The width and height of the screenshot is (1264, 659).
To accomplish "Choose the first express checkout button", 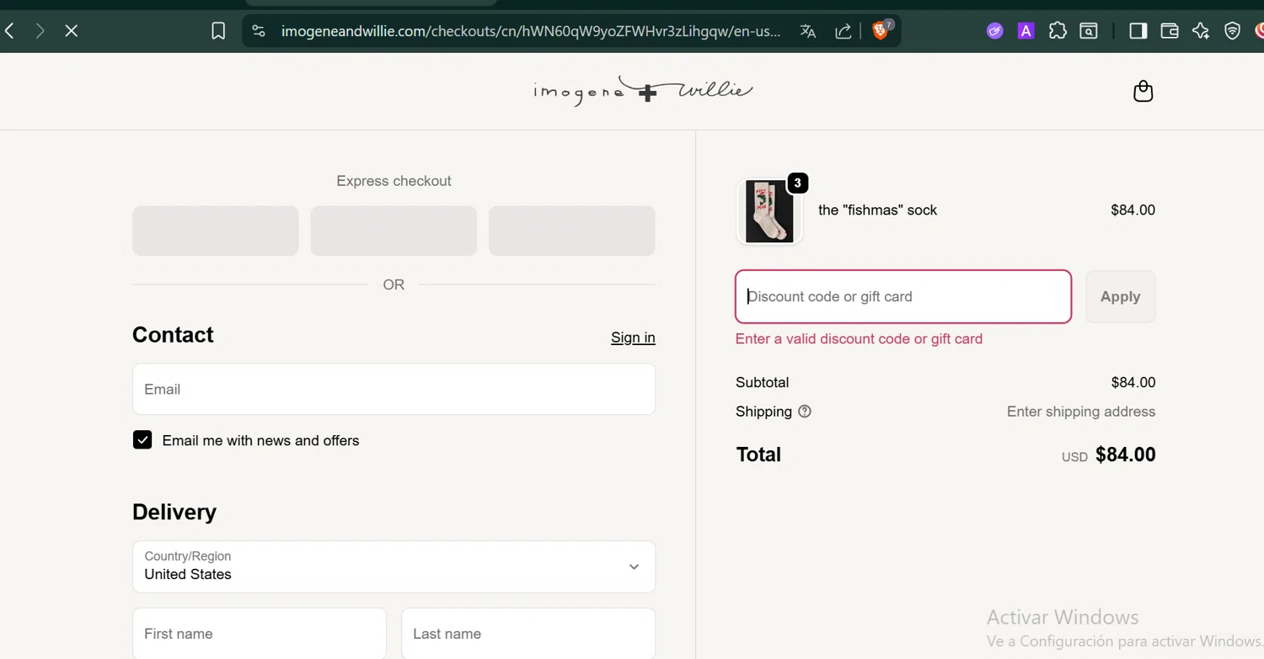I will [216, 231].
